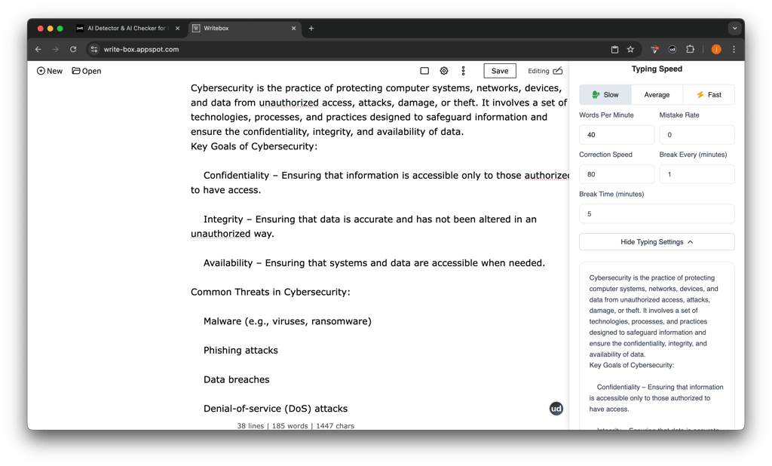
Task: Open Chrome three-dot menu
Action: pyautogui.click(x=734, y=49)
